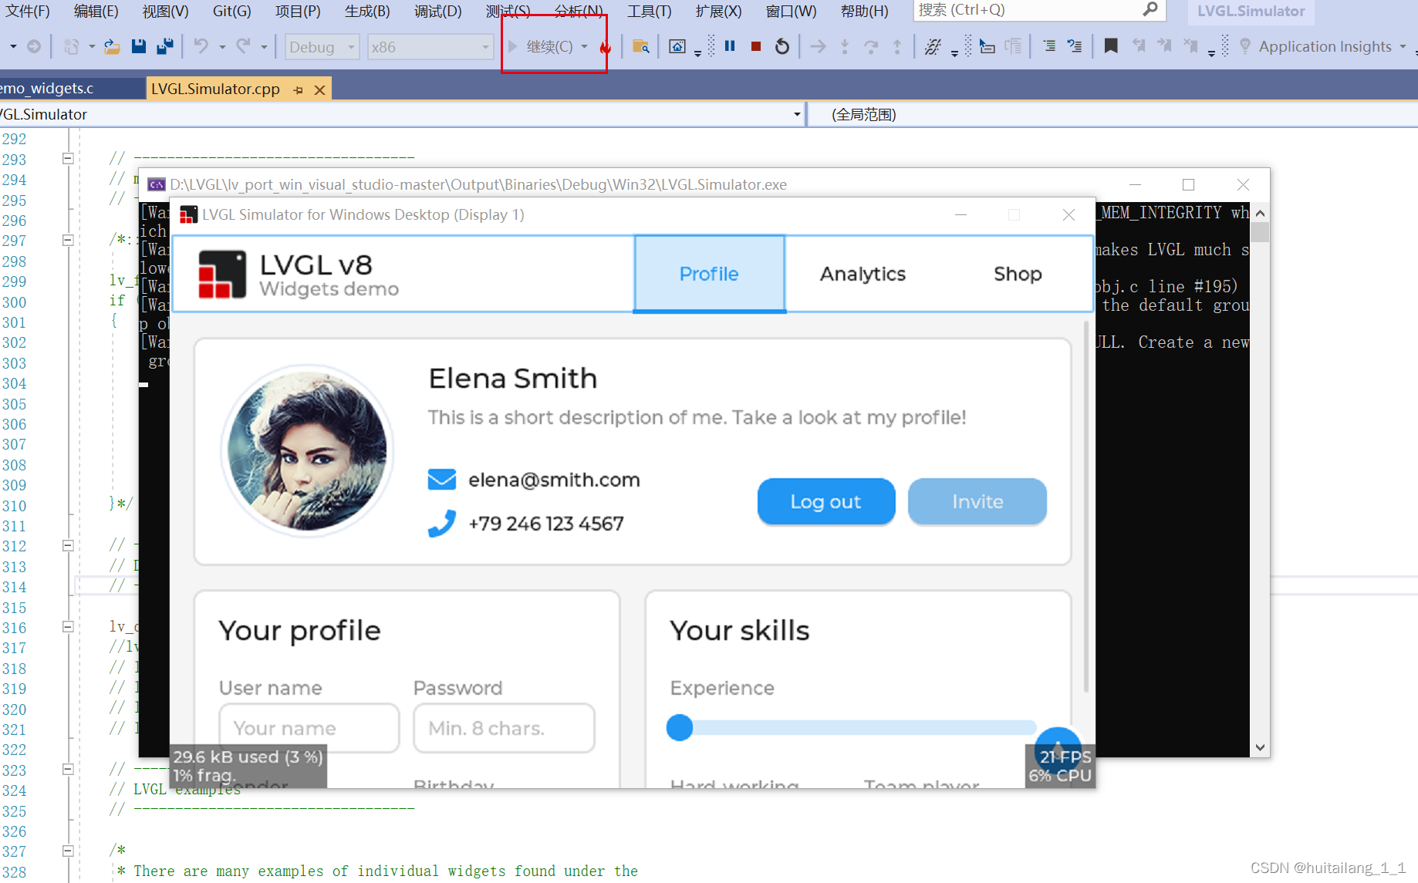Viewport: 1418px width, 883px height.
Task: Pause debugging with the Break All icon
Action: pos(730,46)
